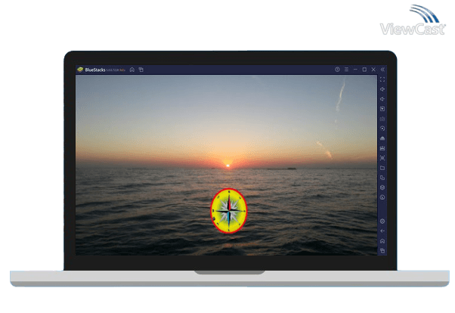The height and width of the screenshot is (313, 455).
Task: Open the multi-instance icon in title bar
Action: click(x=141, y=70)
